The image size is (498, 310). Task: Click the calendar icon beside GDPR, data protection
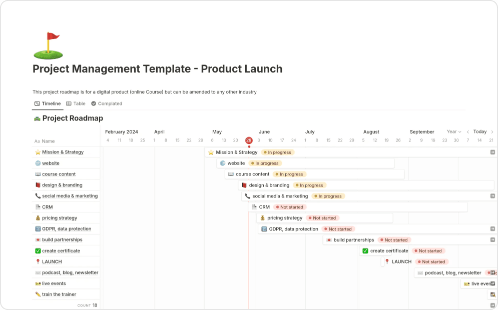37,228
